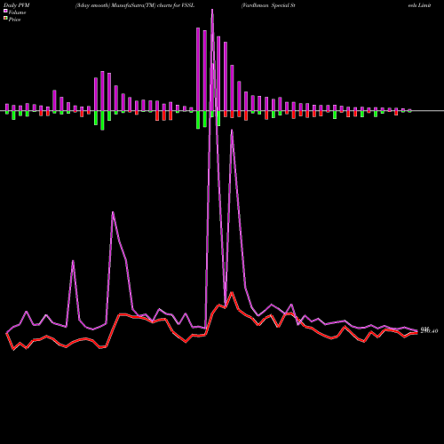Click the Volume legend color swatch

(x=5, y=11)
